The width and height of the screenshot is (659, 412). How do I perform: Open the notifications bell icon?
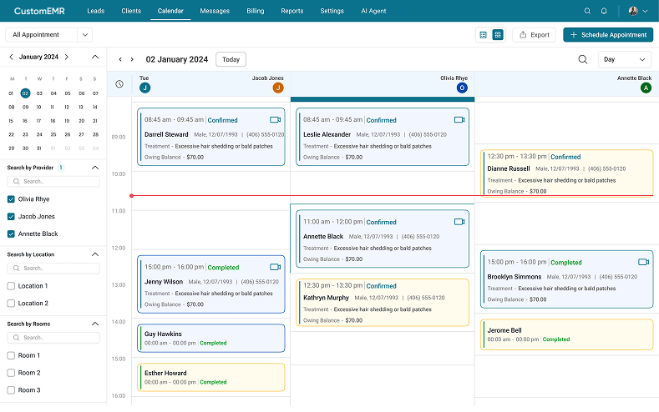point(604,11)
